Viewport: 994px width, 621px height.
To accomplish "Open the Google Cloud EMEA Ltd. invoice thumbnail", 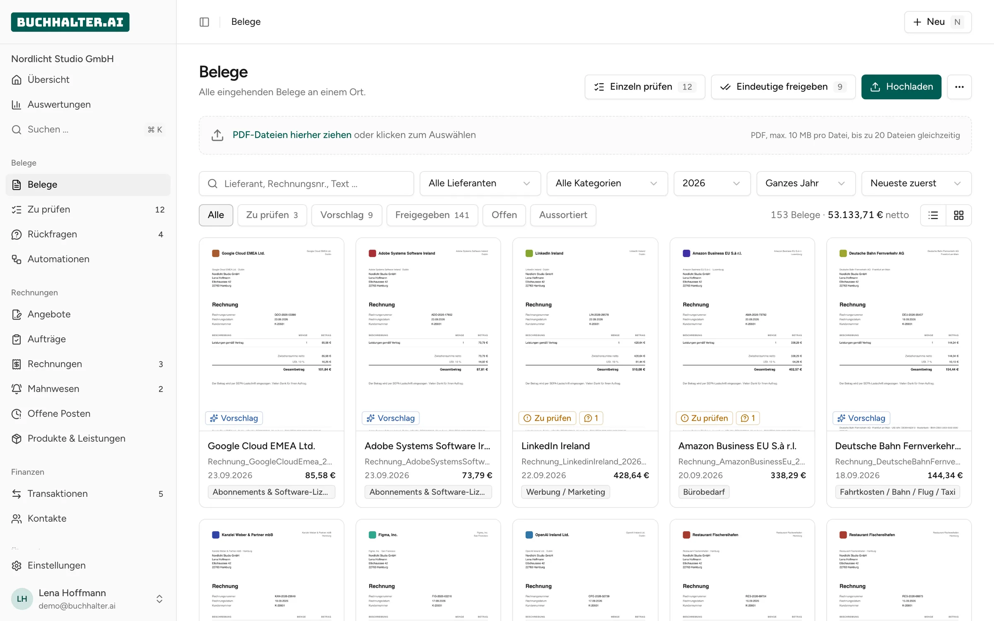I will tap(271, 335).
